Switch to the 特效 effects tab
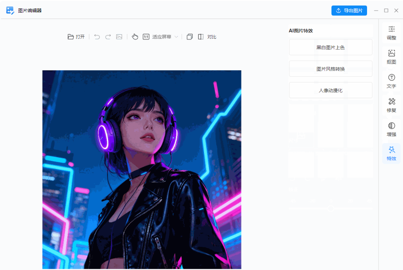This screenshot has width=403, height=270. tap(391, 153)
